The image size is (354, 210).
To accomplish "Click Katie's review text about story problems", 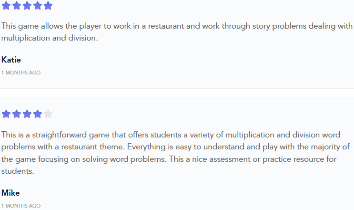I will pos(177,32).
